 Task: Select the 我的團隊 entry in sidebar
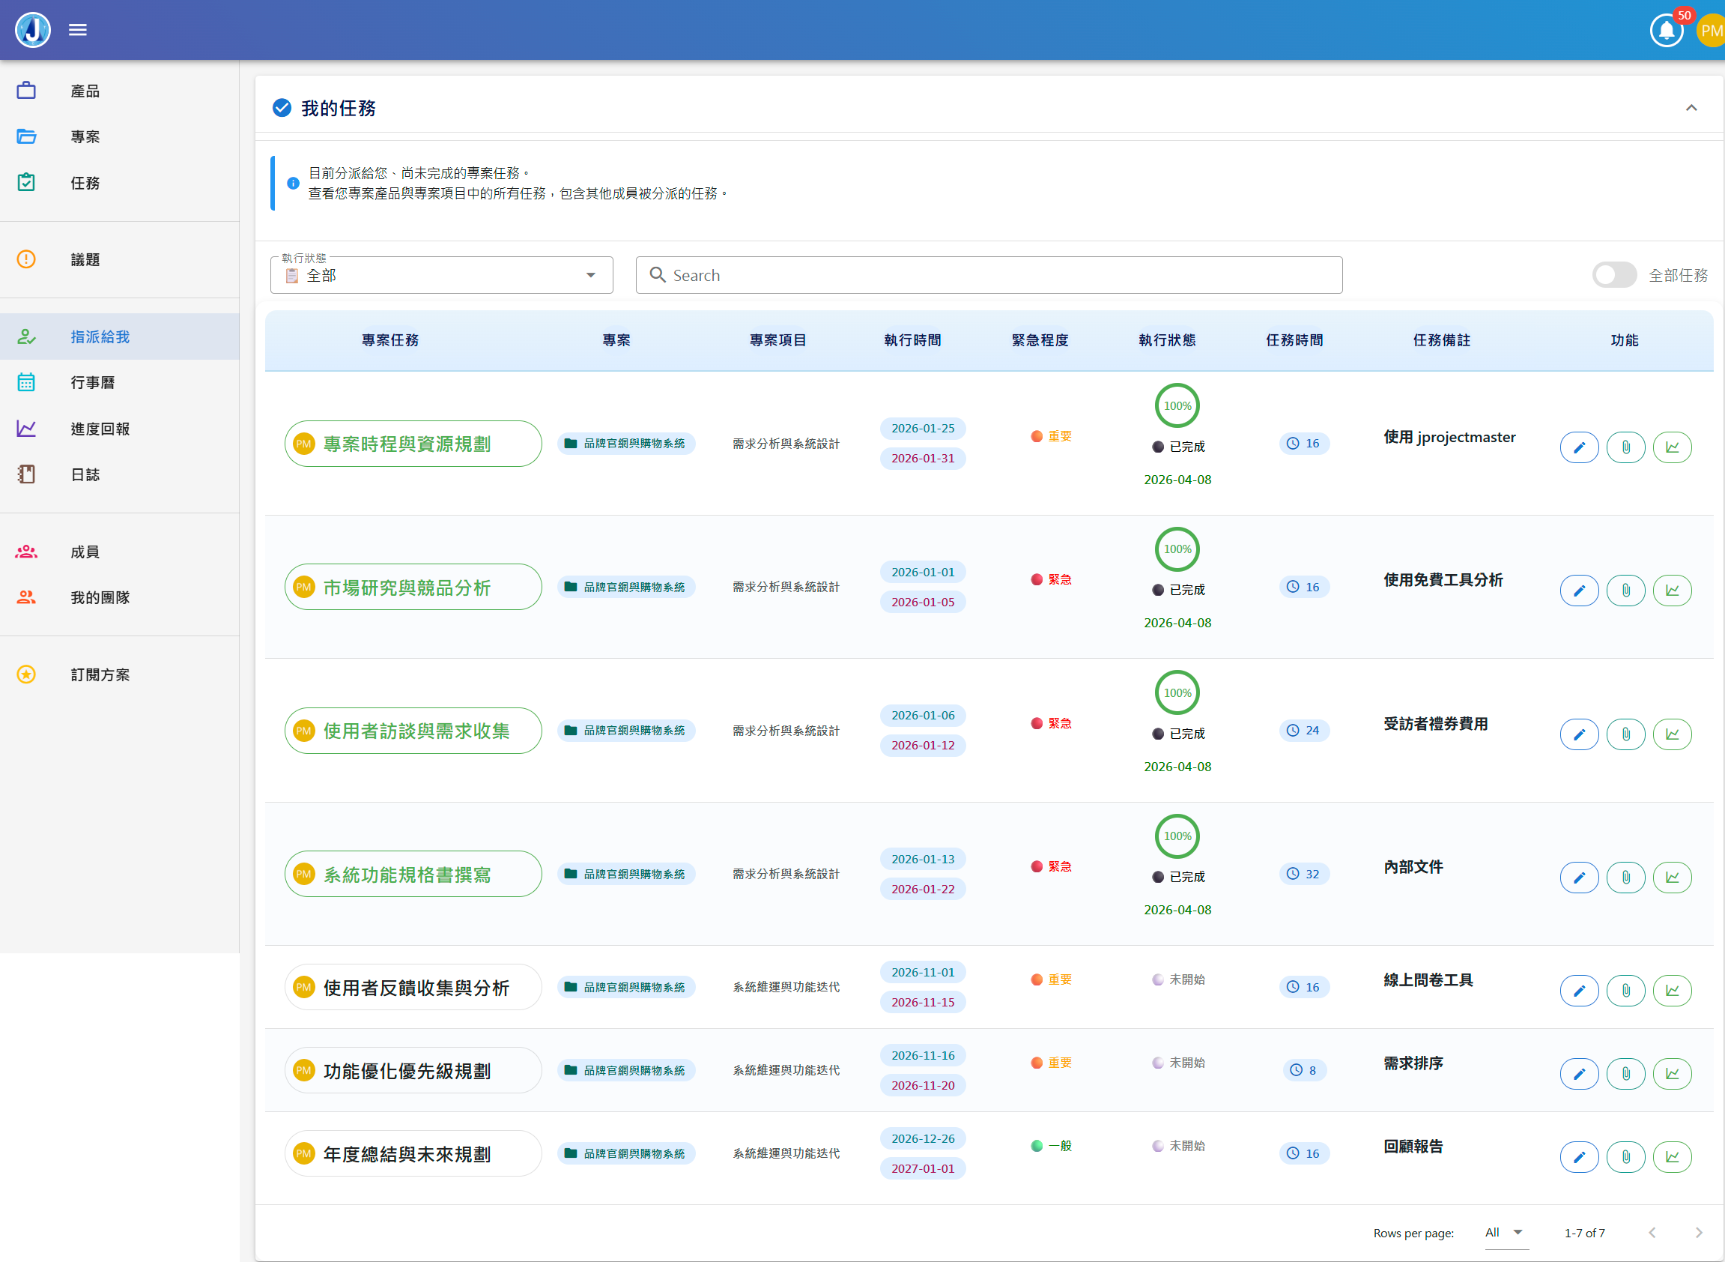(x=100, y=597)
